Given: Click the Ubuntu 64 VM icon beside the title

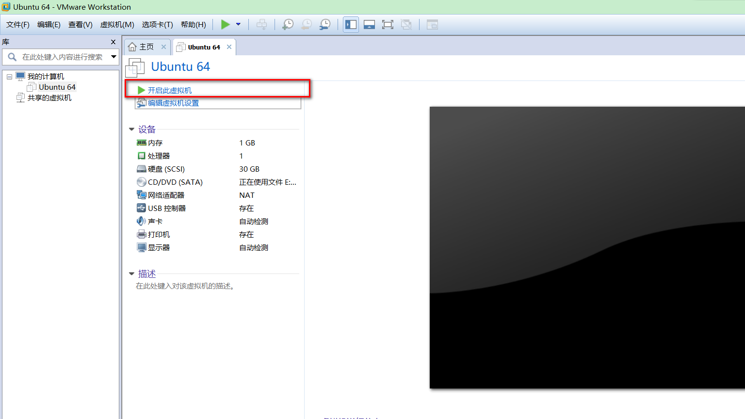Looking at the screenshot, I should (x=135, y=67).
